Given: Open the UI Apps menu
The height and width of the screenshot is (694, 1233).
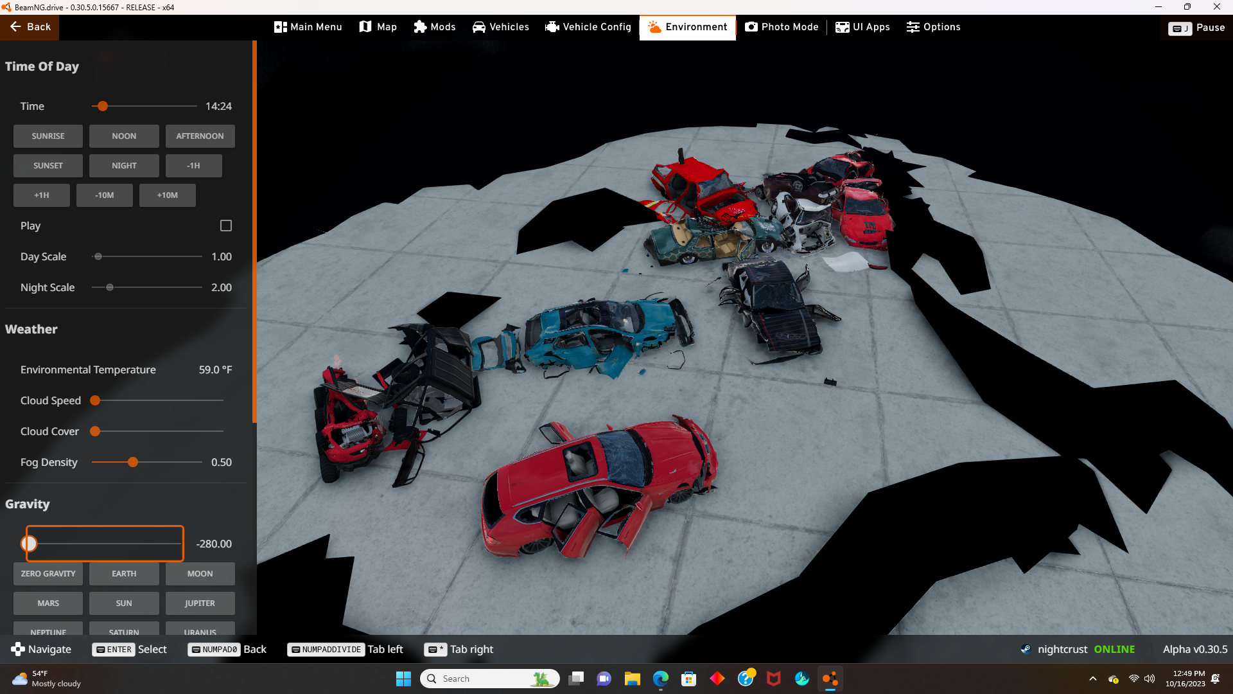Looking at the screenshot, I should [862, 27].
